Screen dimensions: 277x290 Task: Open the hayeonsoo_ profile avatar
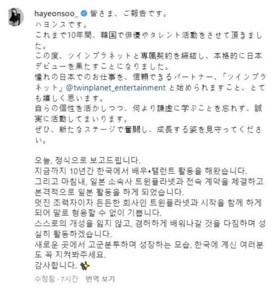[x=16, y=17]
